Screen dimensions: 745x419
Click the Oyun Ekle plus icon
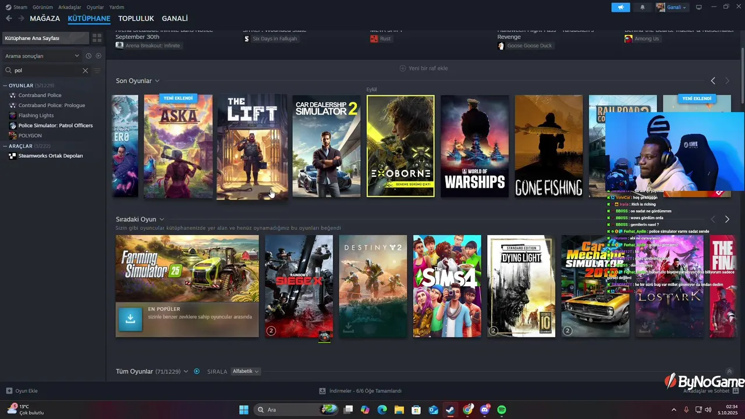point(9,390)
